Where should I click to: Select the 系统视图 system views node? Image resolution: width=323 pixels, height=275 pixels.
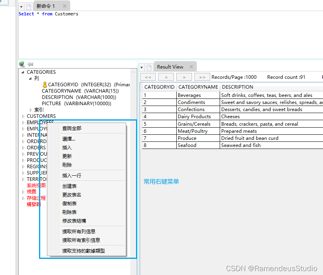click(36, 186)
